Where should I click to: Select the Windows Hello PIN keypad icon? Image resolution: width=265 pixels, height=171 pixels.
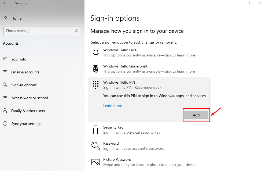coord(96,85)
